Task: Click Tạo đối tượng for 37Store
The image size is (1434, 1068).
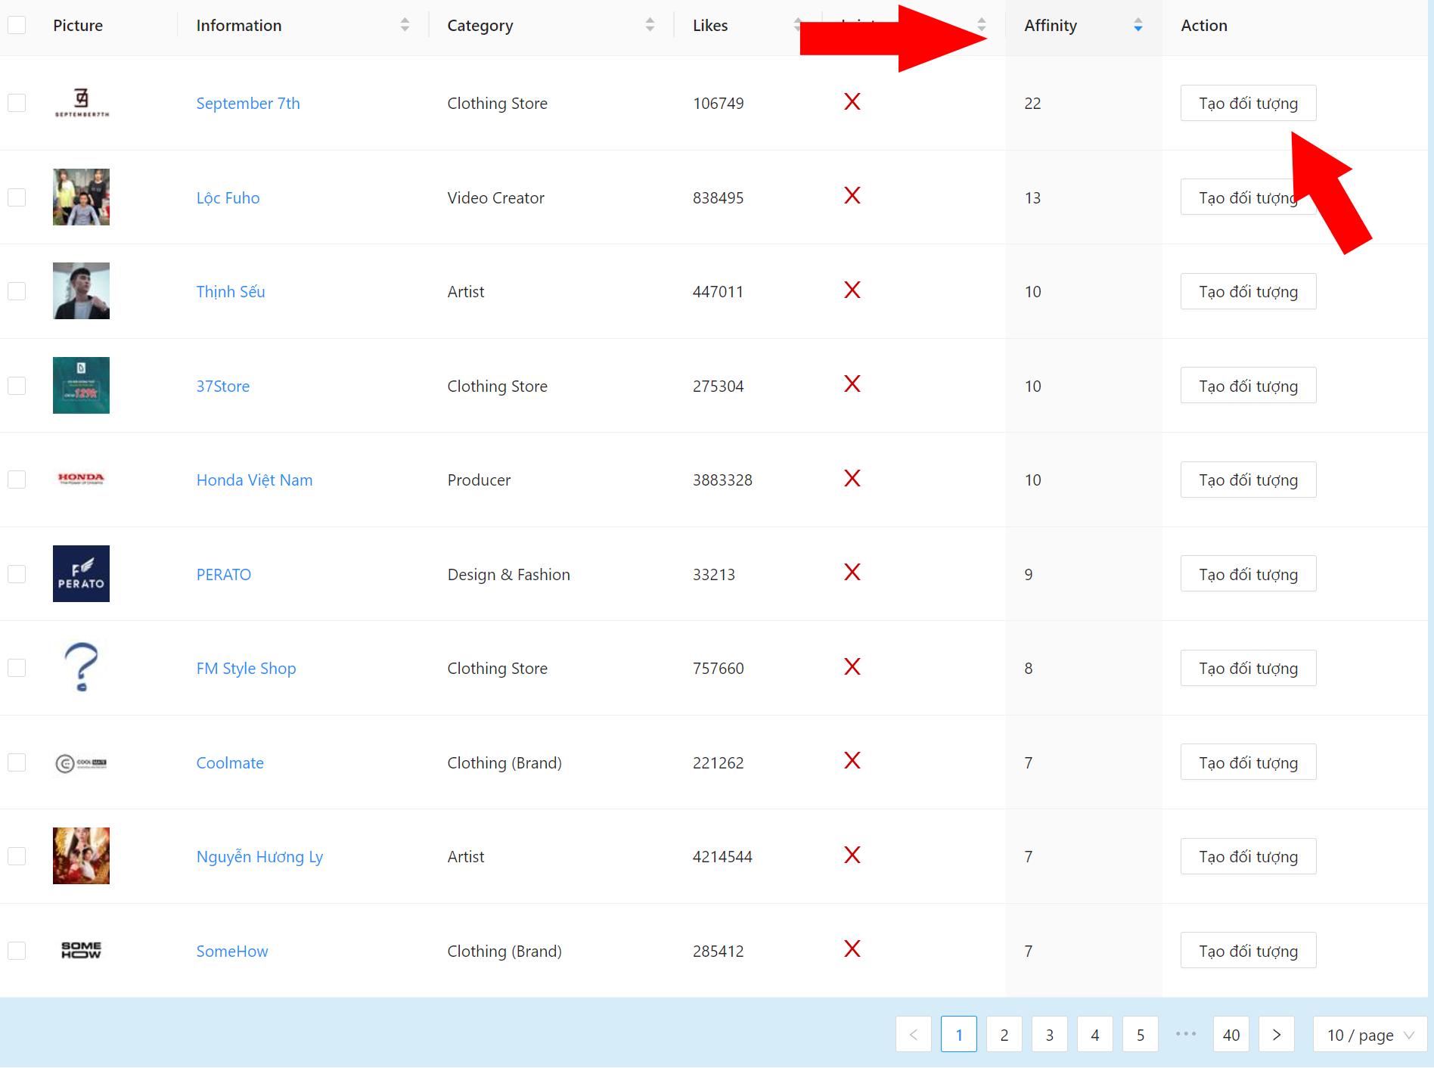Action: click(1248, 386)
